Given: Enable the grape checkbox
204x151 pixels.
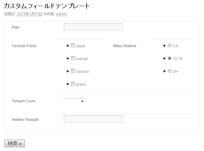Looking at the screenshot, I should coord(73,84).
